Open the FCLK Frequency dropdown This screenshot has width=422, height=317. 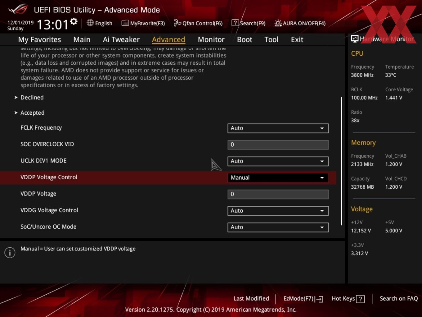(278, 128)
